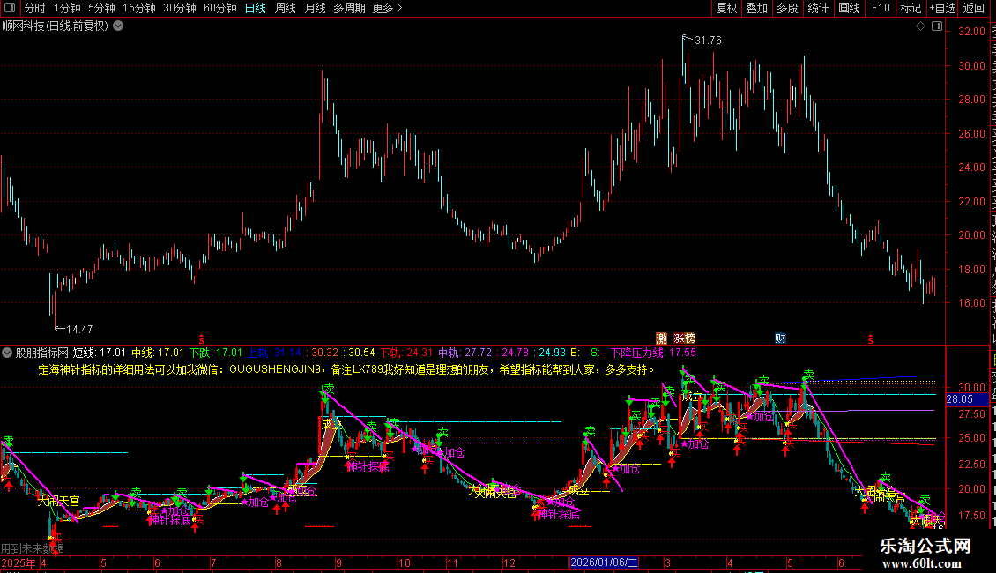Expand the 更多 periods menu
This screenshot has width=996, height=573.
(388, 8)
